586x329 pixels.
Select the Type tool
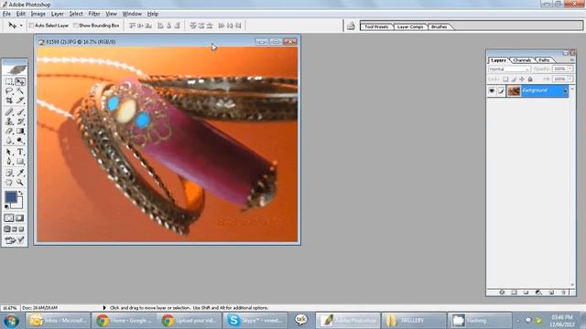point(20,153)
